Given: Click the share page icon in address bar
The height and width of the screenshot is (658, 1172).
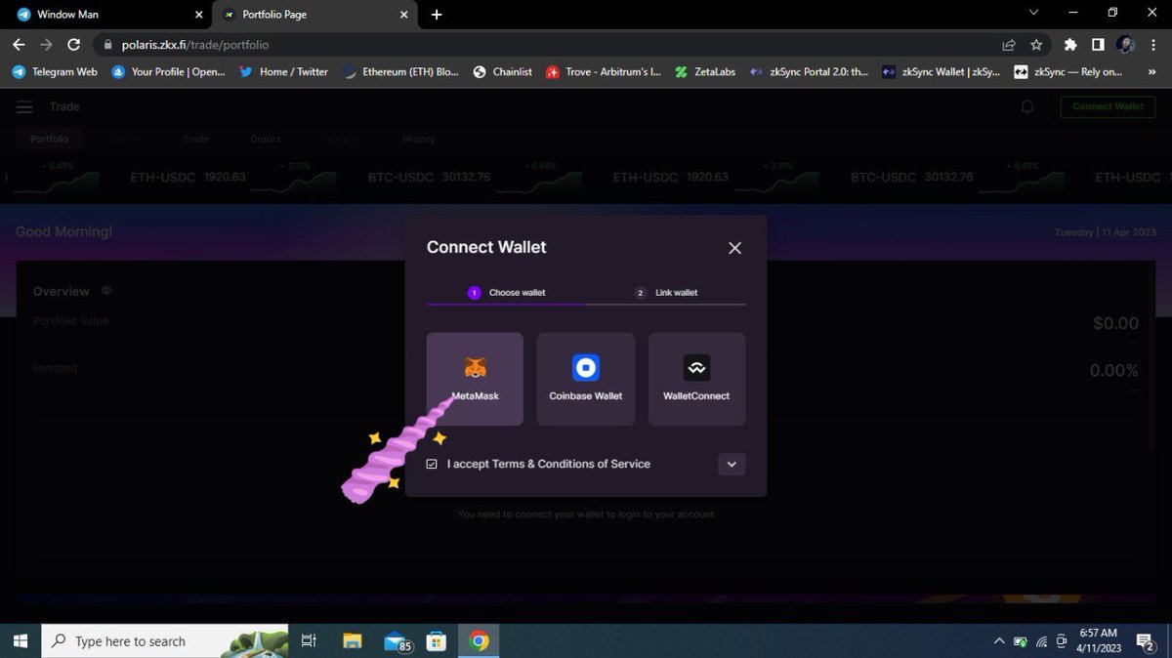Looking at the screenshot, I should [x=1009, y=45].
